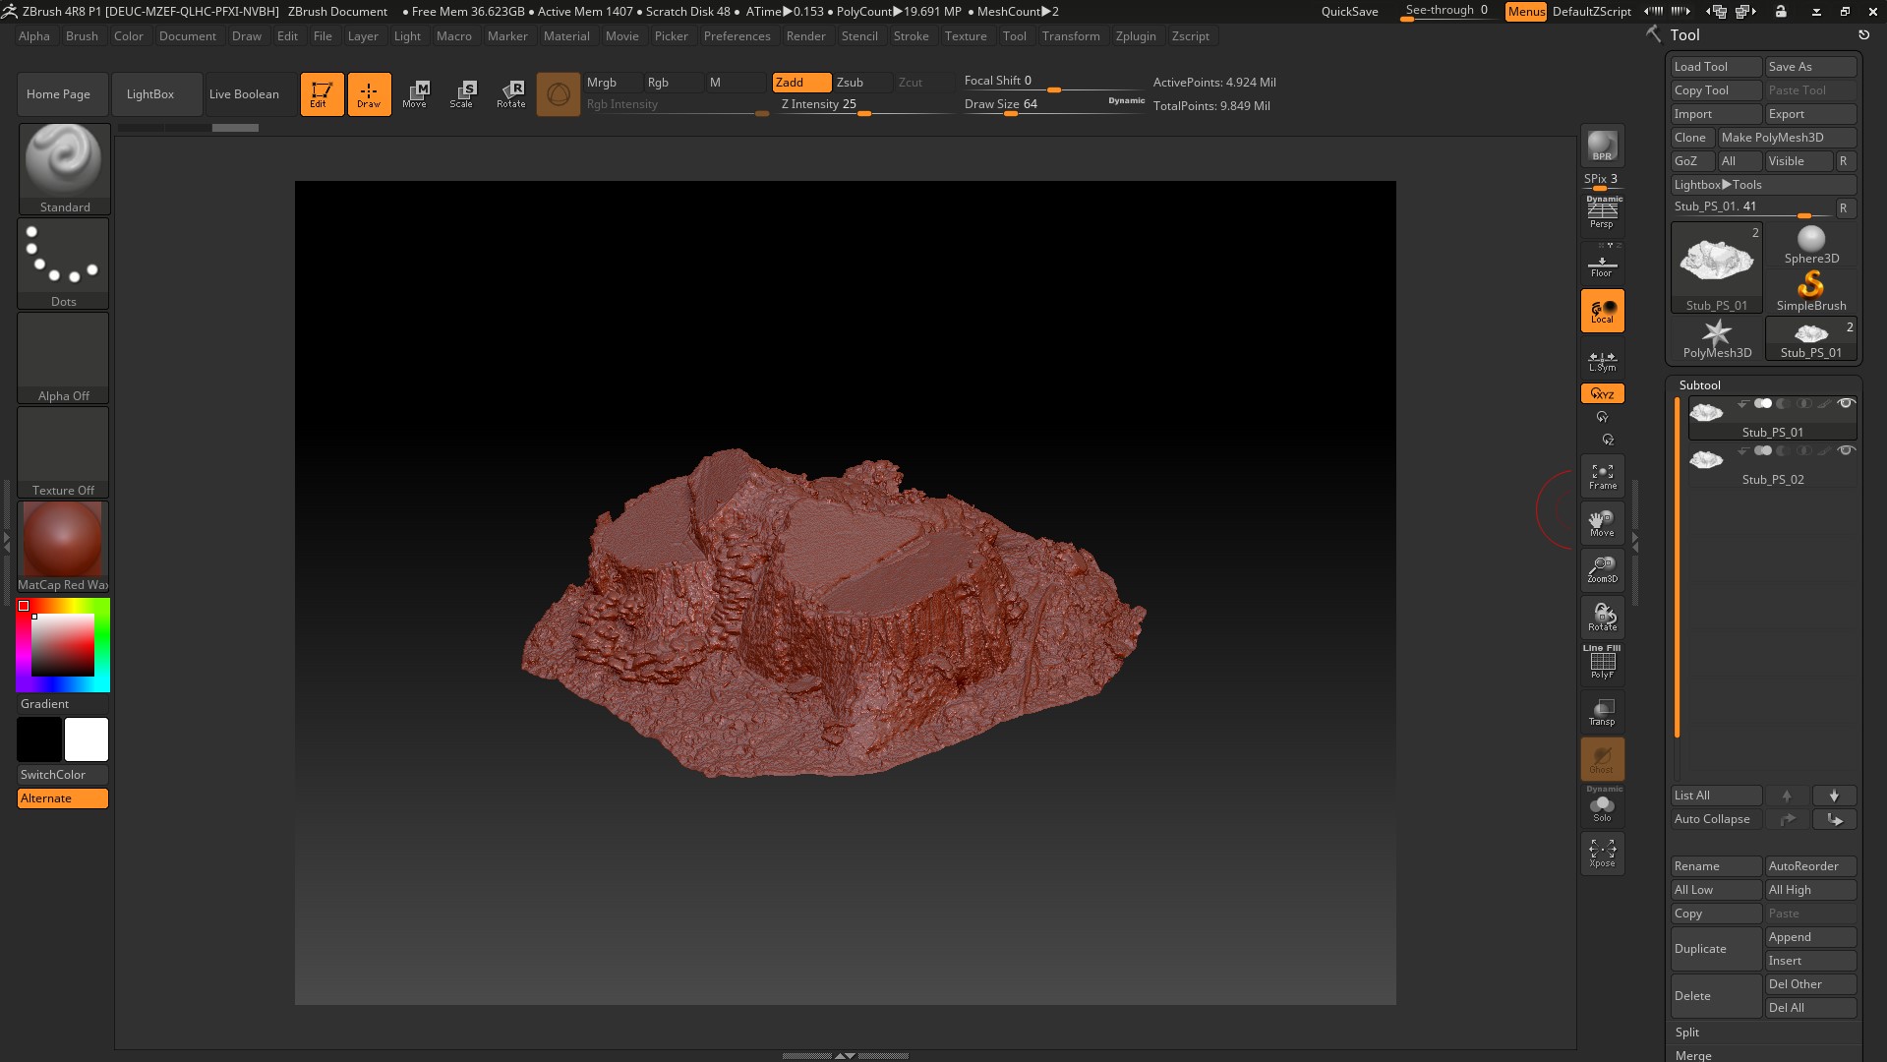
Task: Activate the Zoom3D navigation icon
Action: point(1602,569)
